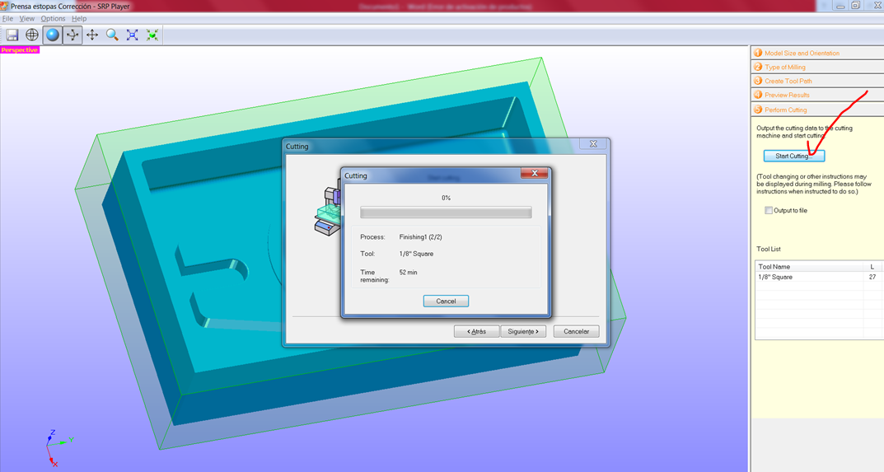Activate the rotate view tool

tap(72, 35)
